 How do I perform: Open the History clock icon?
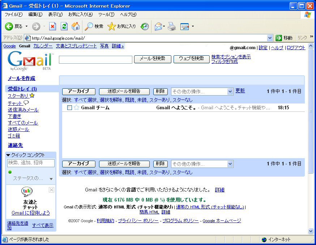[x=145, y=26]
